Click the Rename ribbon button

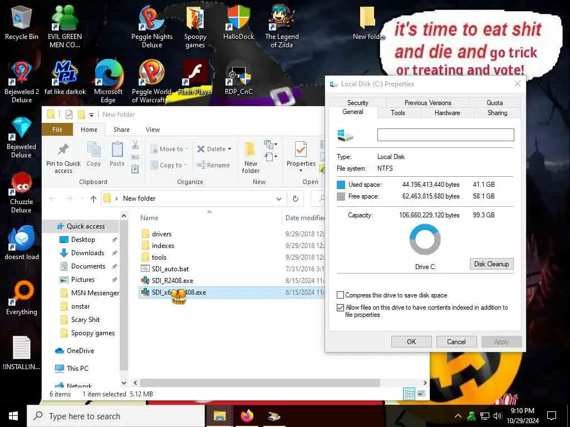point(213,165)
